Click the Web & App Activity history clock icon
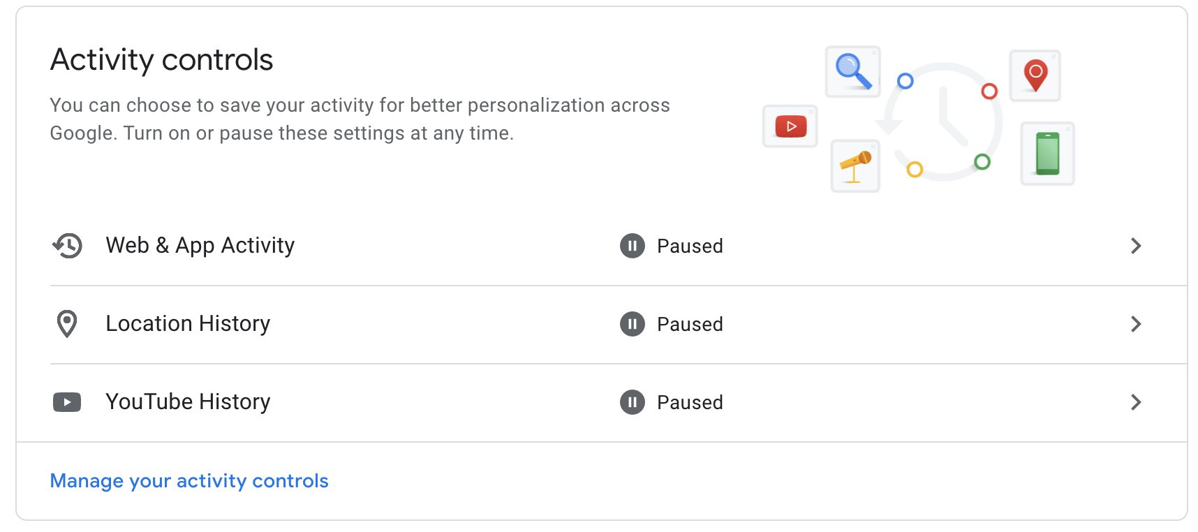 point(67,246)
